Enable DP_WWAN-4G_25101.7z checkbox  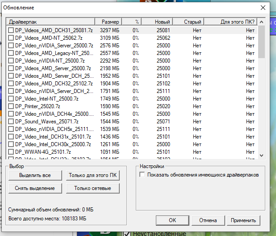[x=11, y=152]
